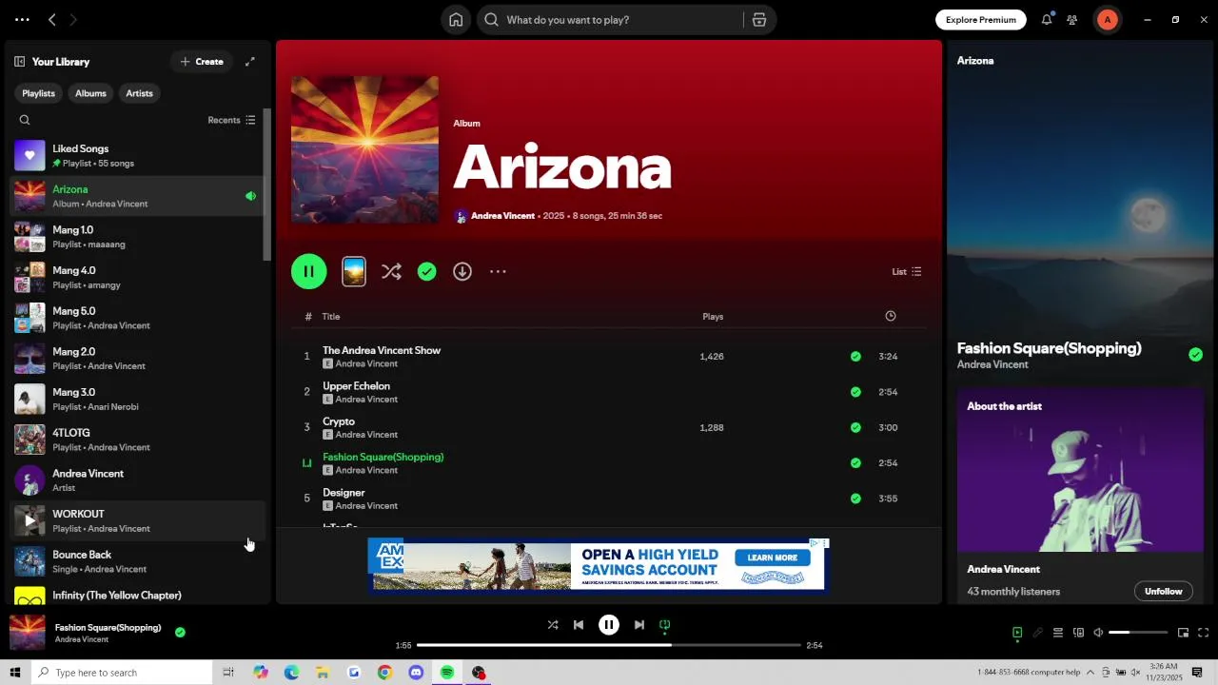This screenshot has height=685, width=1218.
Task: Go to Spotify Home
Action: click(456, 20)
